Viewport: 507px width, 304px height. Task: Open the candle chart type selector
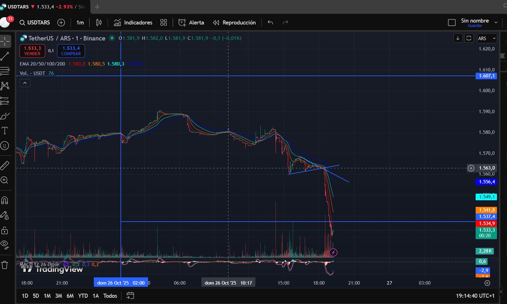click(99, 22)
